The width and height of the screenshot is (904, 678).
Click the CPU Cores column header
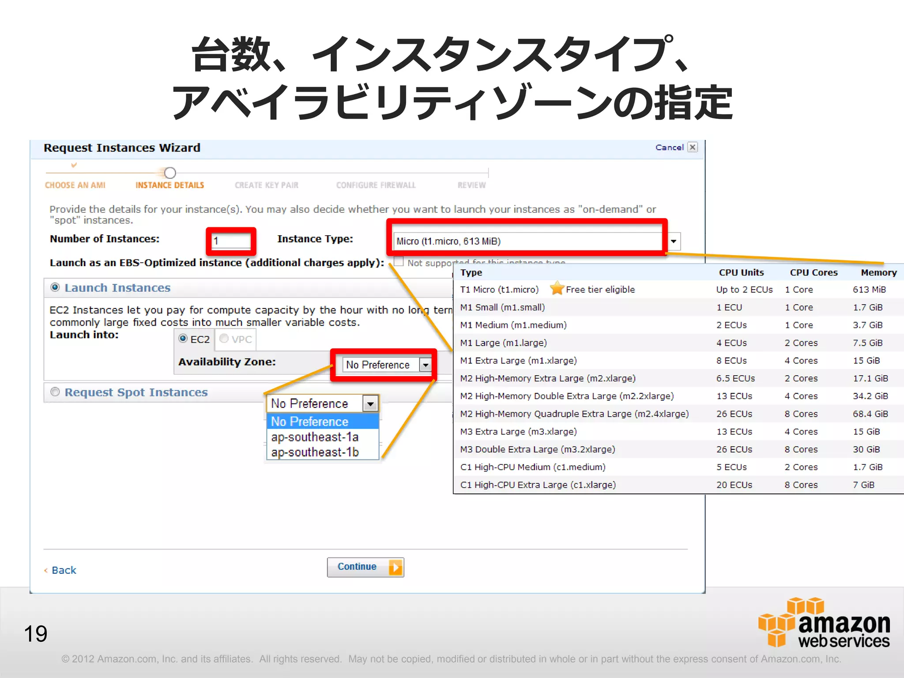pyautogui.click(x=814, y=272)
